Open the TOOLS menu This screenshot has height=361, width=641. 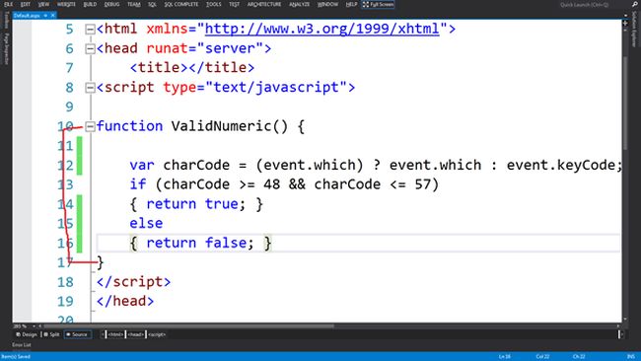(213, 4)
